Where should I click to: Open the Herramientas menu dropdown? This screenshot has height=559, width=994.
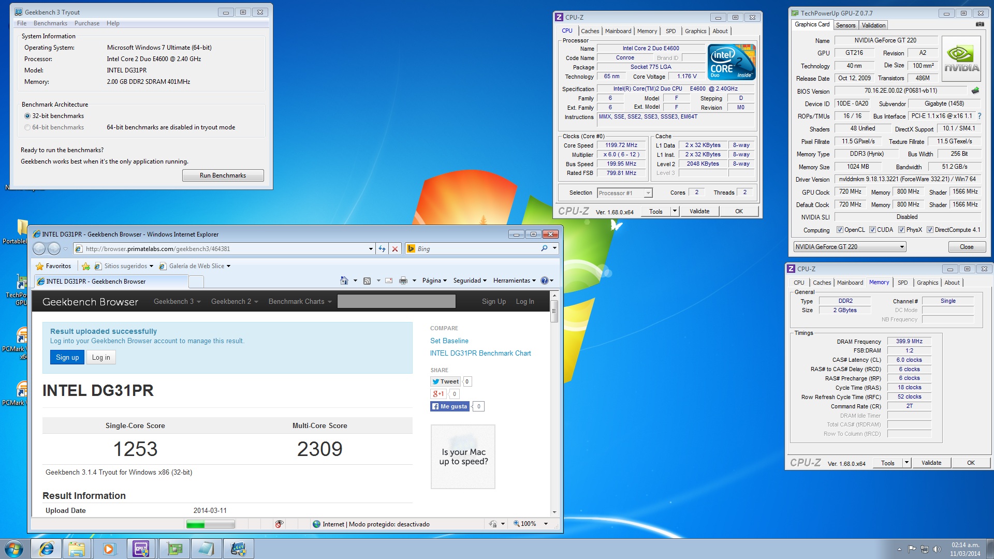pos(515,281)
